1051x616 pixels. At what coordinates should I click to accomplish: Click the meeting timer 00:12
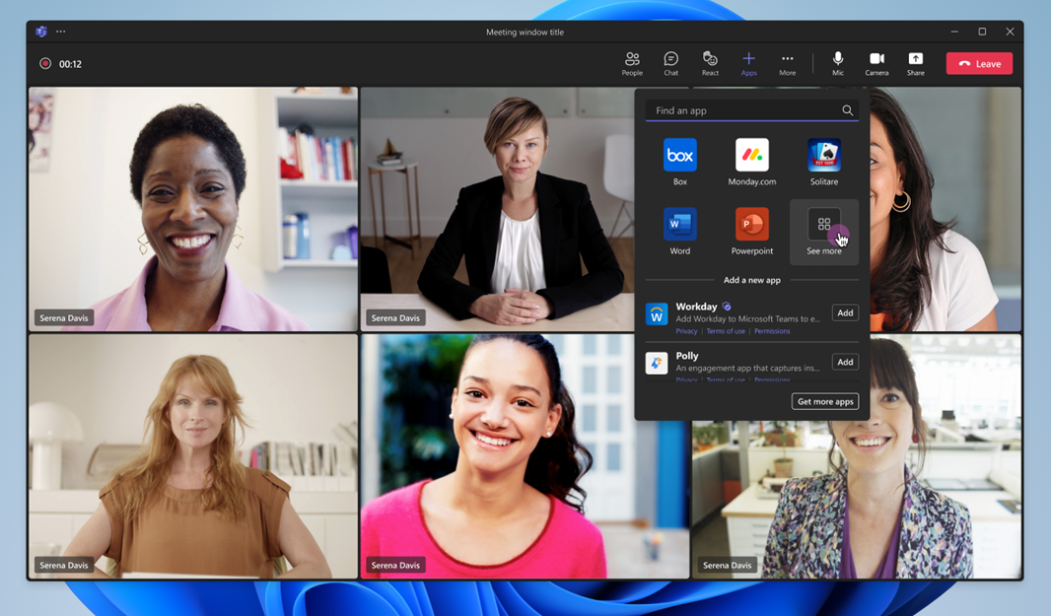(x=70, y=64)
